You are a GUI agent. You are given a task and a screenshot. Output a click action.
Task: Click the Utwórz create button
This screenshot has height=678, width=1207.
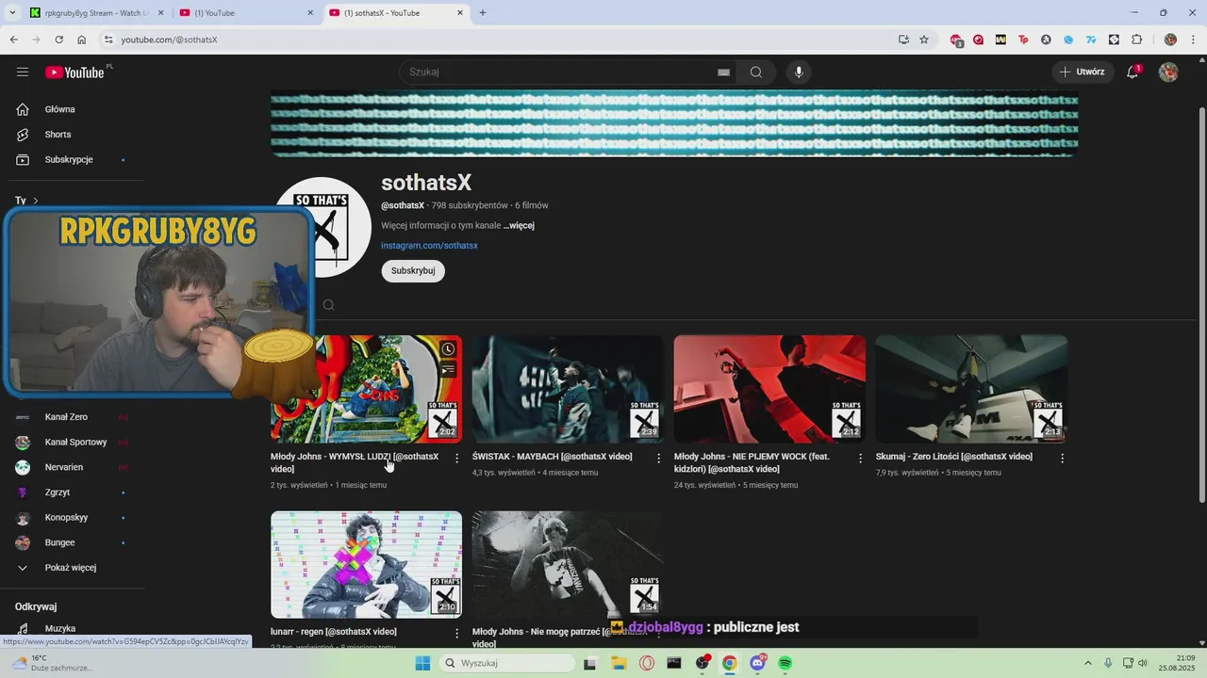[1082, 72]
